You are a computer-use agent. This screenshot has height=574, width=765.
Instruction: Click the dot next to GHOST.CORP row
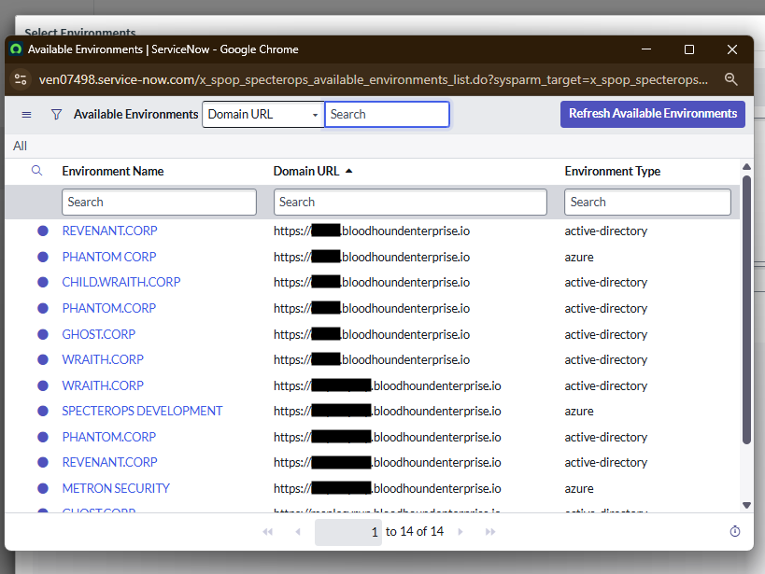coord(43,334)
